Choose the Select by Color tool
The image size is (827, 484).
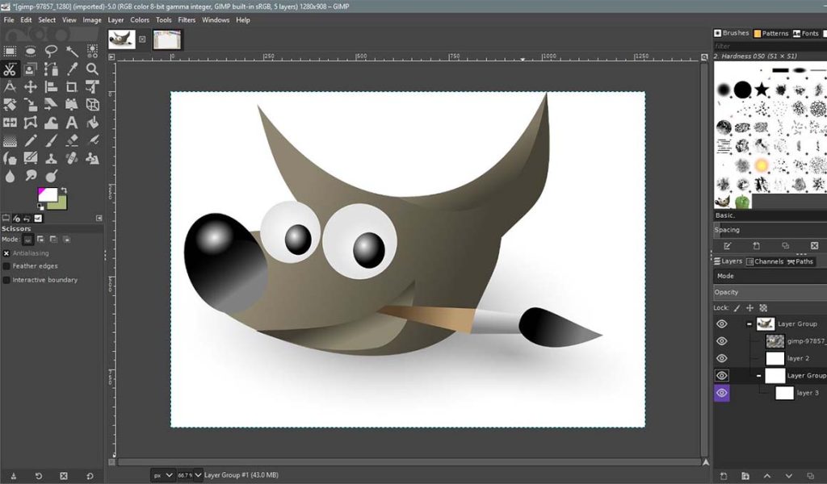[x=92, y=51]
